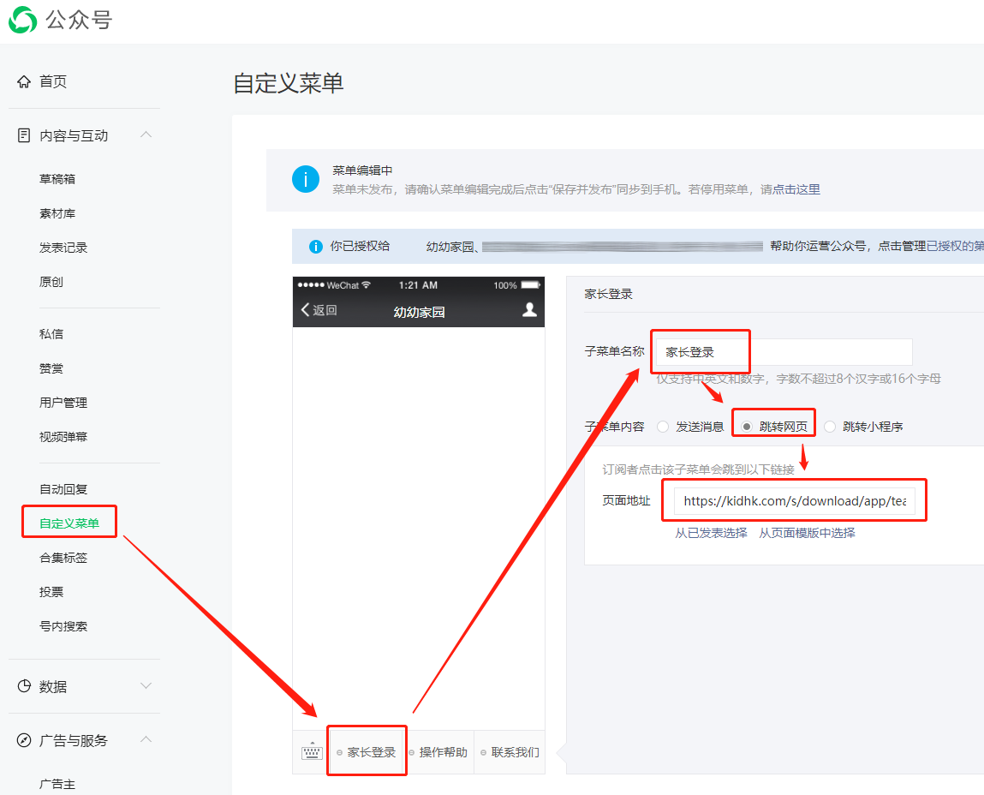Screen dimensions: 984x795
Task: Go to 用户管理 in sidebar
Action: (63, 403)
